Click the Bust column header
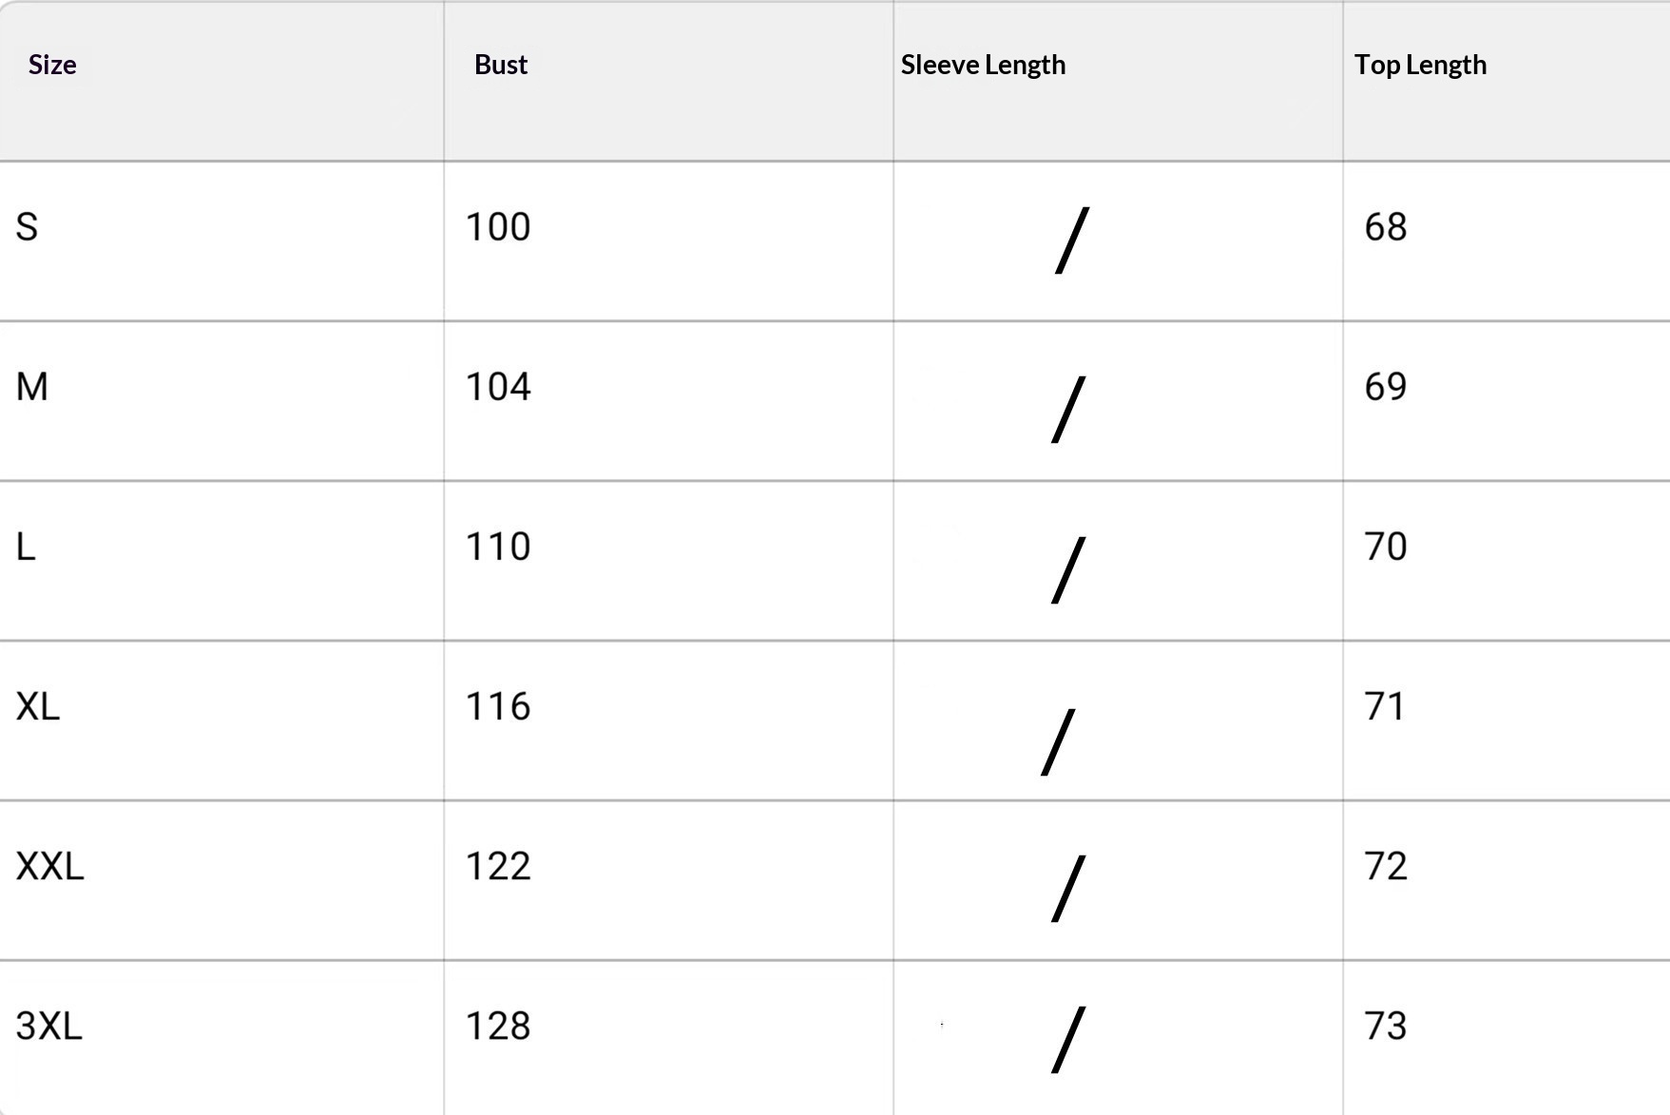Viewport: 1670px width, 1115px height. 501,65
